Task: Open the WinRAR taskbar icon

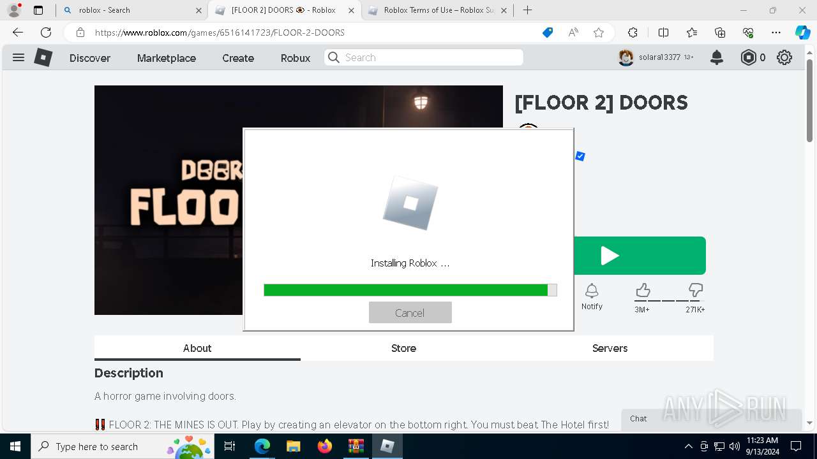Action: click(x=356, y=446)
